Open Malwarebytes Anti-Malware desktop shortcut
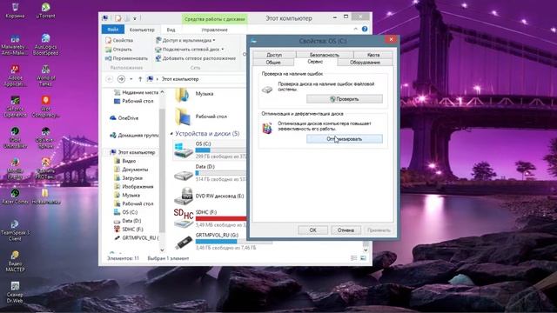 pos(15,44)
